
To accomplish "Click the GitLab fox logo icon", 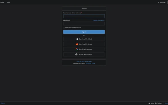I will (77, 44).
